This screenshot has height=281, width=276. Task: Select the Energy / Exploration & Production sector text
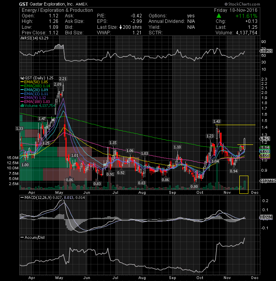[57, 10]
